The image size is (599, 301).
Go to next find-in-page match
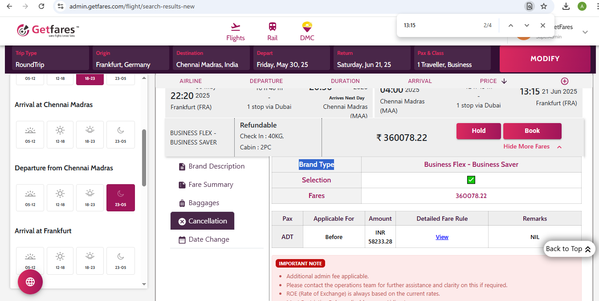click(527, 25)
